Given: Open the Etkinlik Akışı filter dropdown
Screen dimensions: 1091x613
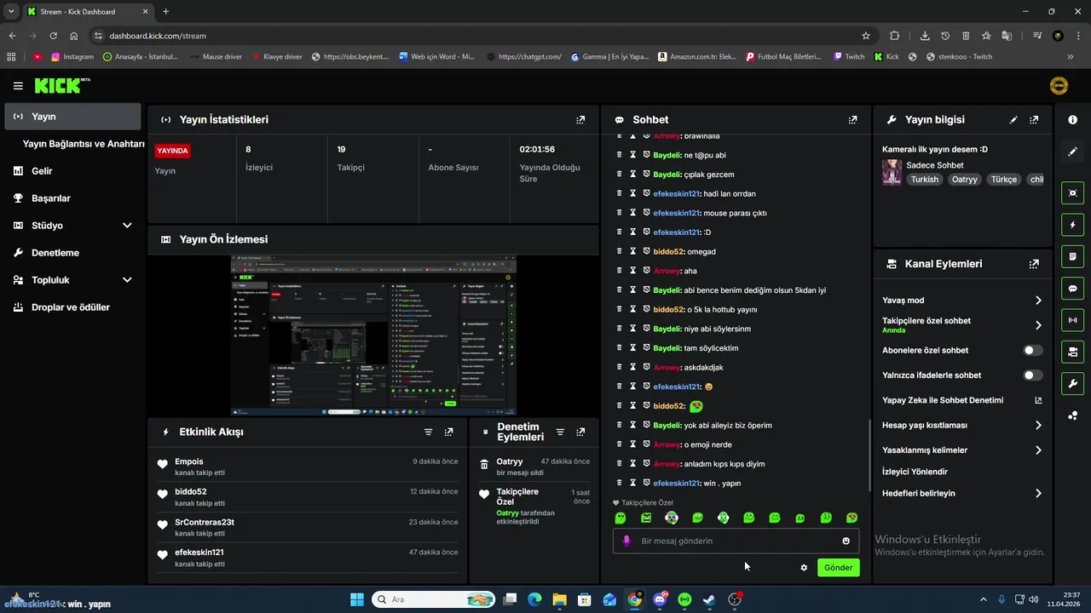Looking at the screenshot, I should 429,433.
